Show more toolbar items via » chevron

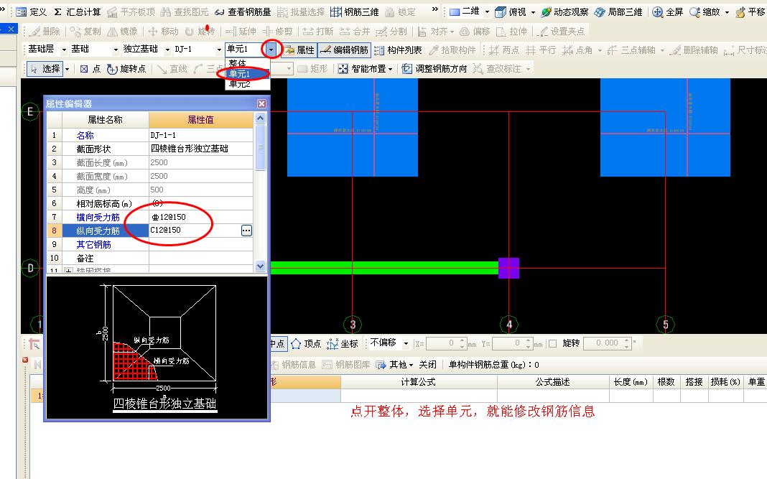435,9
